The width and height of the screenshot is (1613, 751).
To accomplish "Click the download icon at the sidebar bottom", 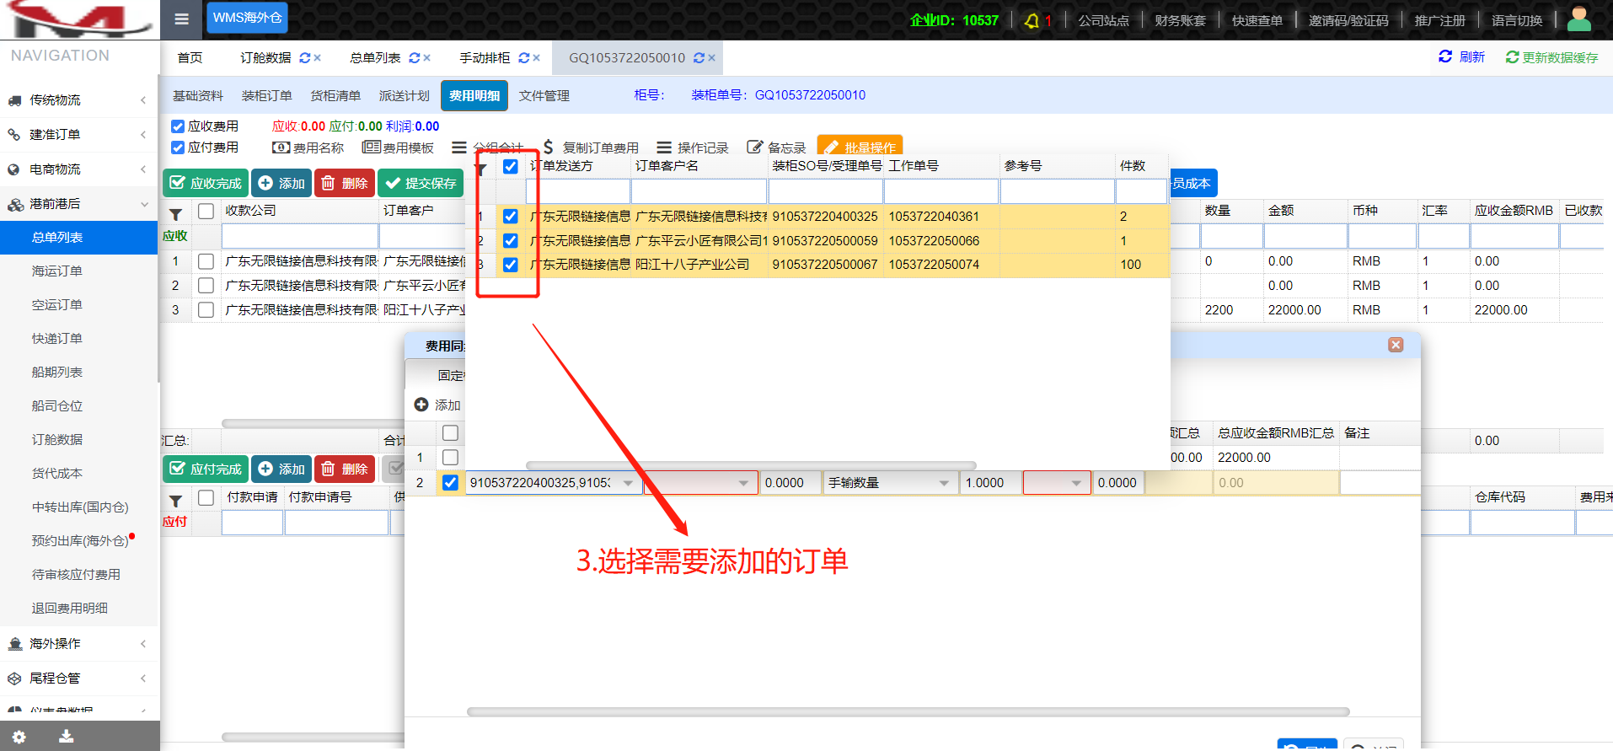I will (x=67, y=736).
